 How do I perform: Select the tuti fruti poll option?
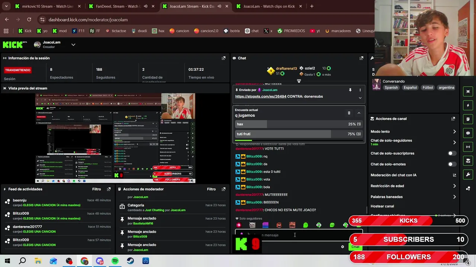299,134
